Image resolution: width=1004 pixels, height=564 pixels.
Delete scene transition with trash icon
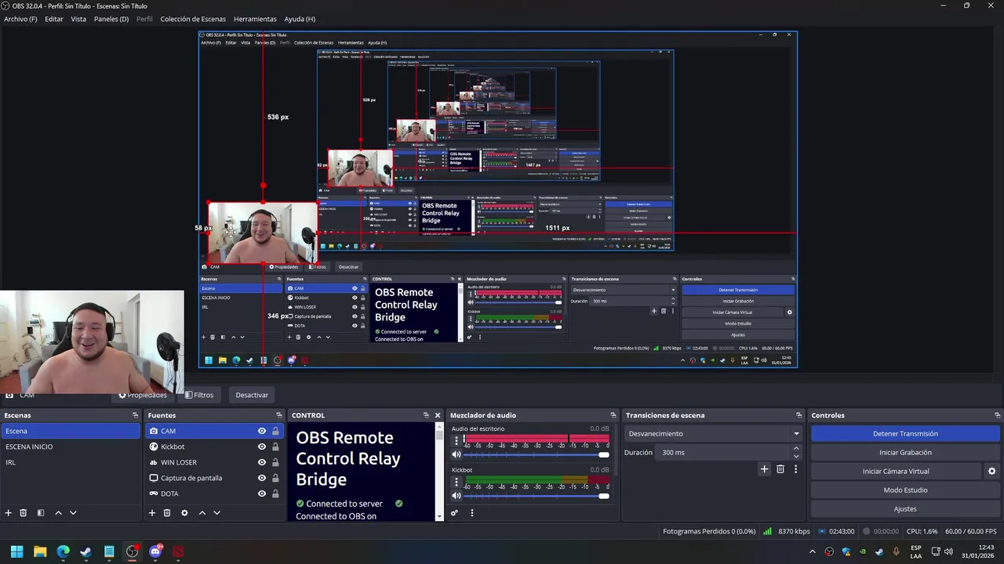tap(780, 469)
